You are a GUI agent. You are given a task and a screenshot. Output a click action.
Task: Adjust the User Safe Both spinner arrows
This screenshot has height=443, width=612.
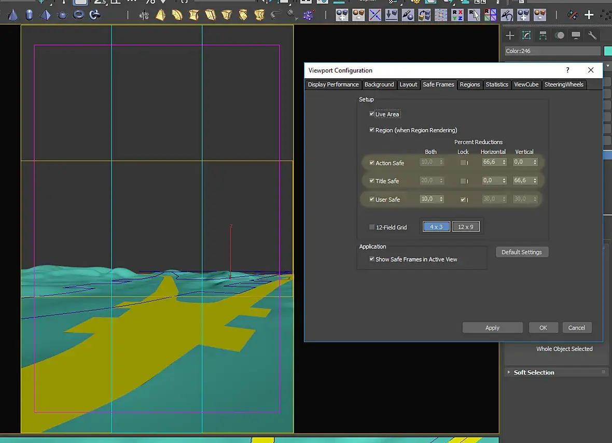coord(441,199)
